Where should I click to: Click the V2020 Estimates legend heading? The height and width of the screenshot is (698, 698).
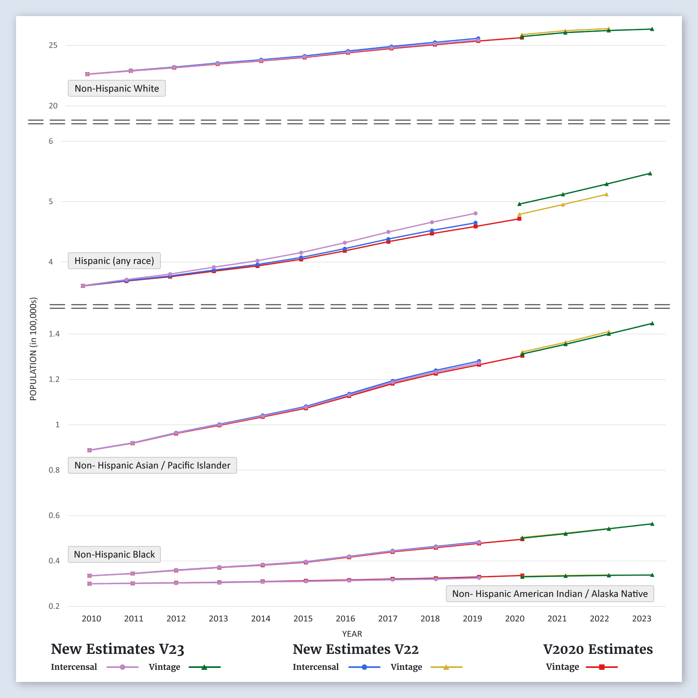pos(598,649)
